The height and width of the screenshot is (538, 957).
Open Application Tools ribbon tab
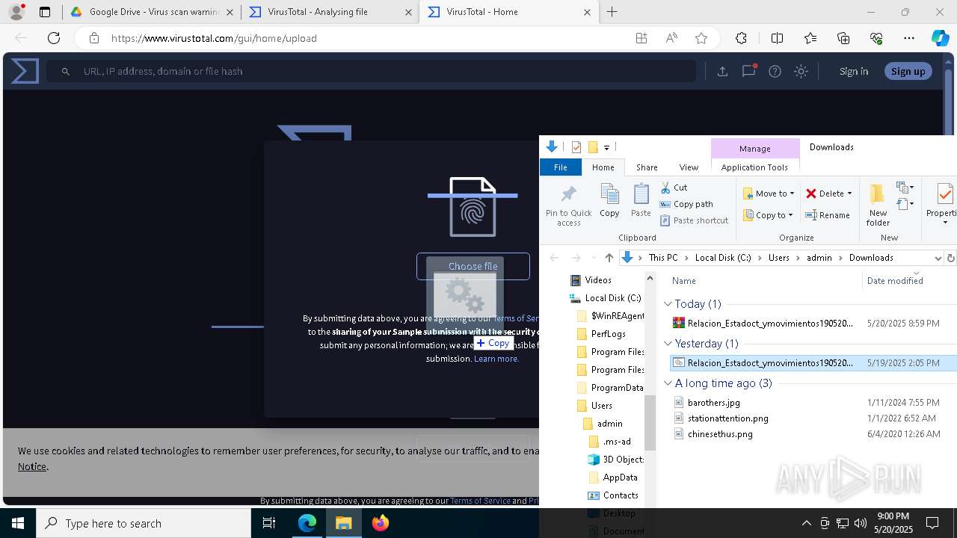[754, 167]
